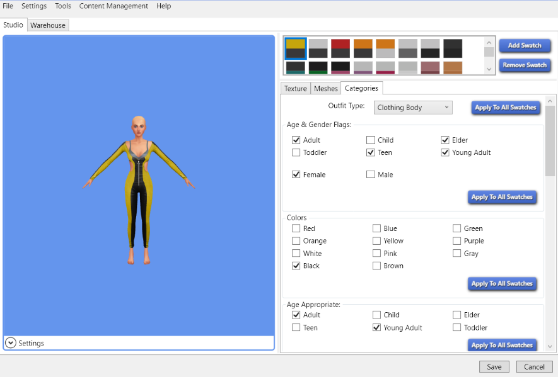Open the Help menu

164,6
